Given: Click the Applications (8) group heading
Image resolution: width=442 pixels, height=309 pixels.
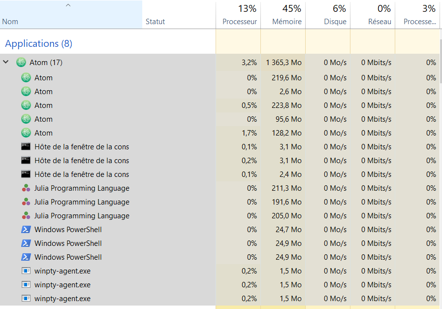Looking at the screenshot, I should pos(38,43).
